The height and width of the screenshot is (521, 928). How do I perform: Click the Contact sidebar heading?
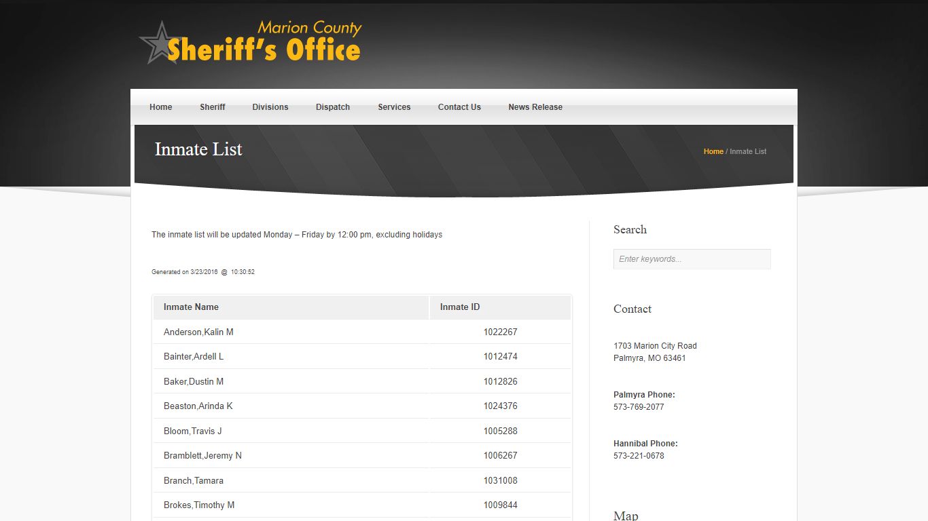(x=632, y=309)
